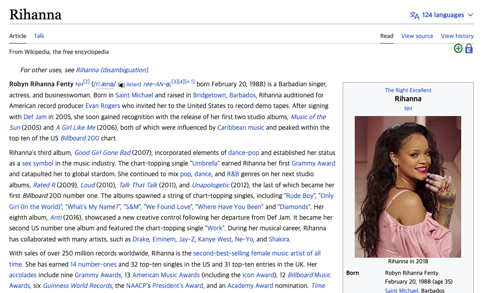Click the listen pronunciation link
The height and width of the screenshot is (293, 482).
point(133,85)
